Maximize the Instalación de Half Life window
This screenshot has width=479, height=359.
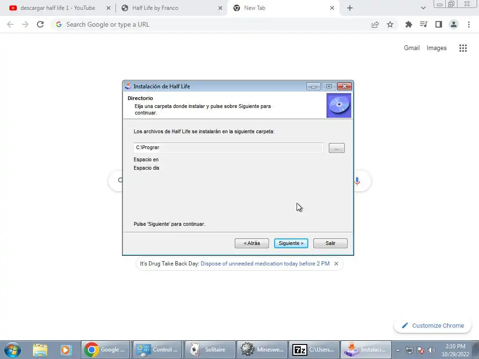click(x=329, y=86)
